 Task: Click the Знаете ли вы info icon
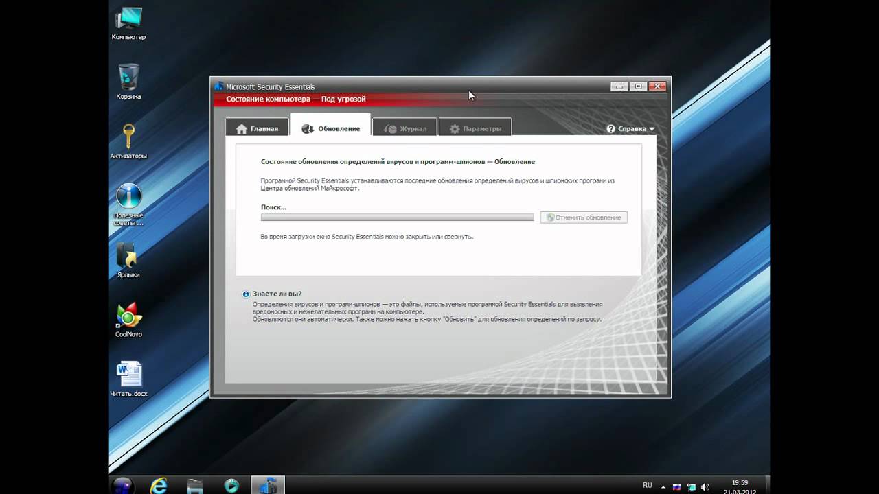pyautogui.click(x=246, y=294)
